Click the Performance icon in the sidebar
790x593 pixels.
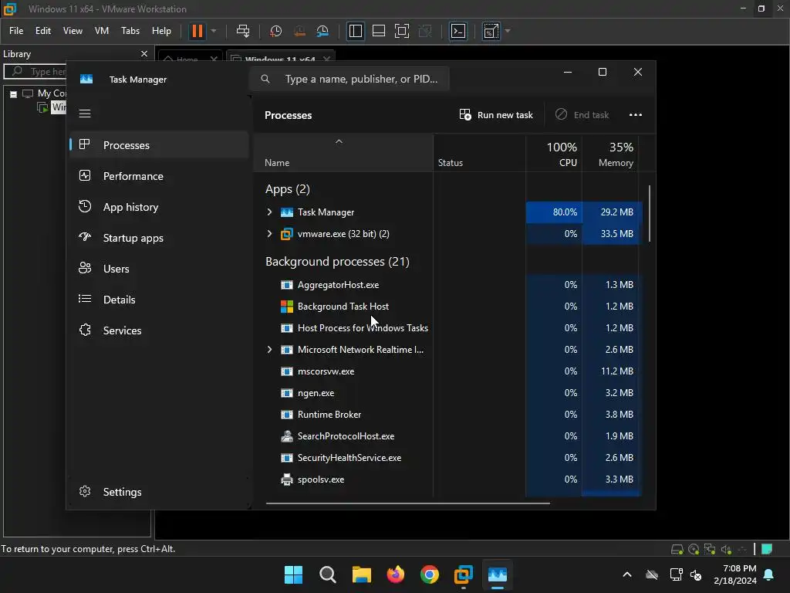coord(85,176)
